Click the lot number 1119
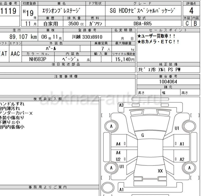201x196 pixels. (8, 11)
